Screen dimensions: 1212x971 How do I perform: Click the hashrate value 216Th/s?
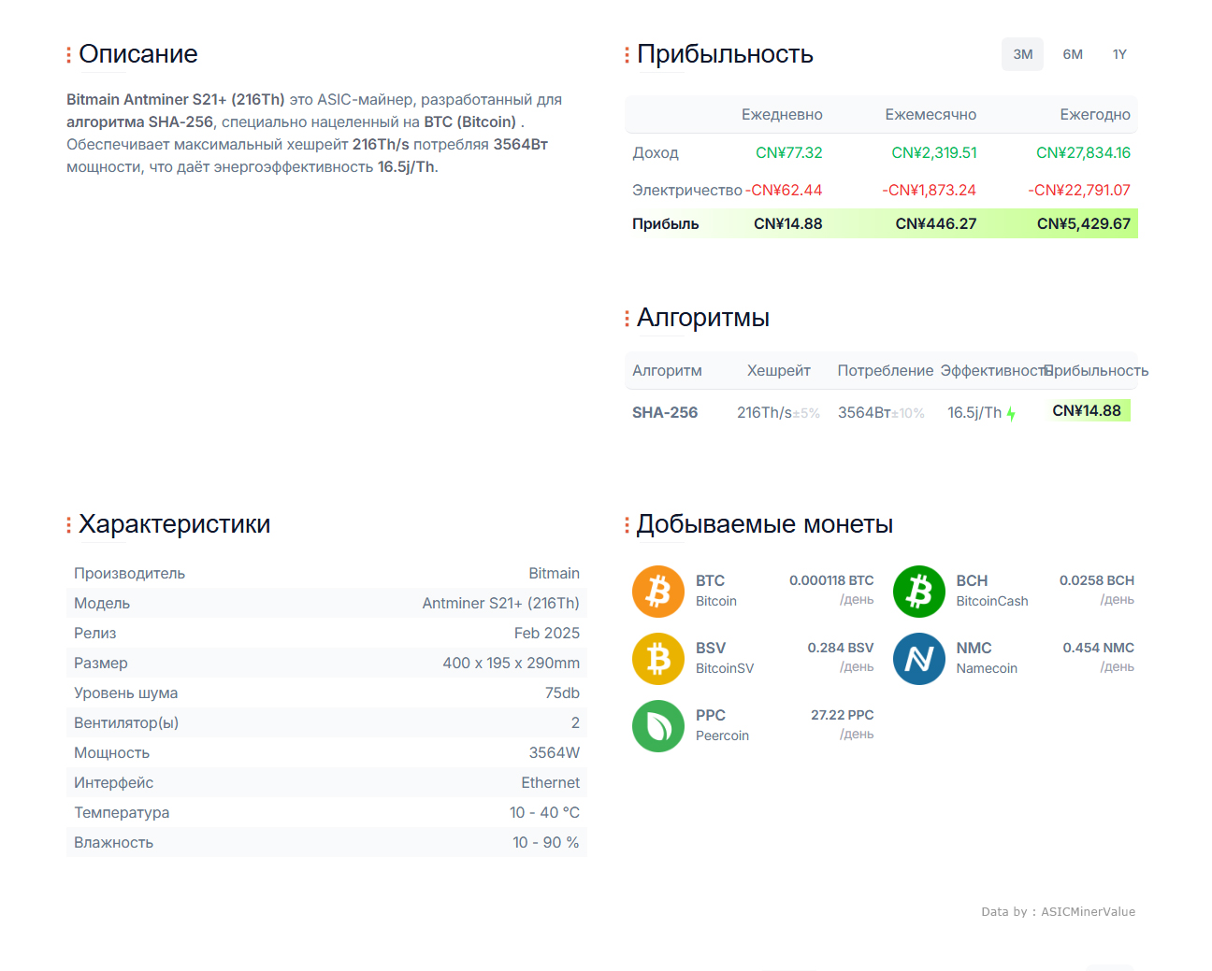point(764,412)
